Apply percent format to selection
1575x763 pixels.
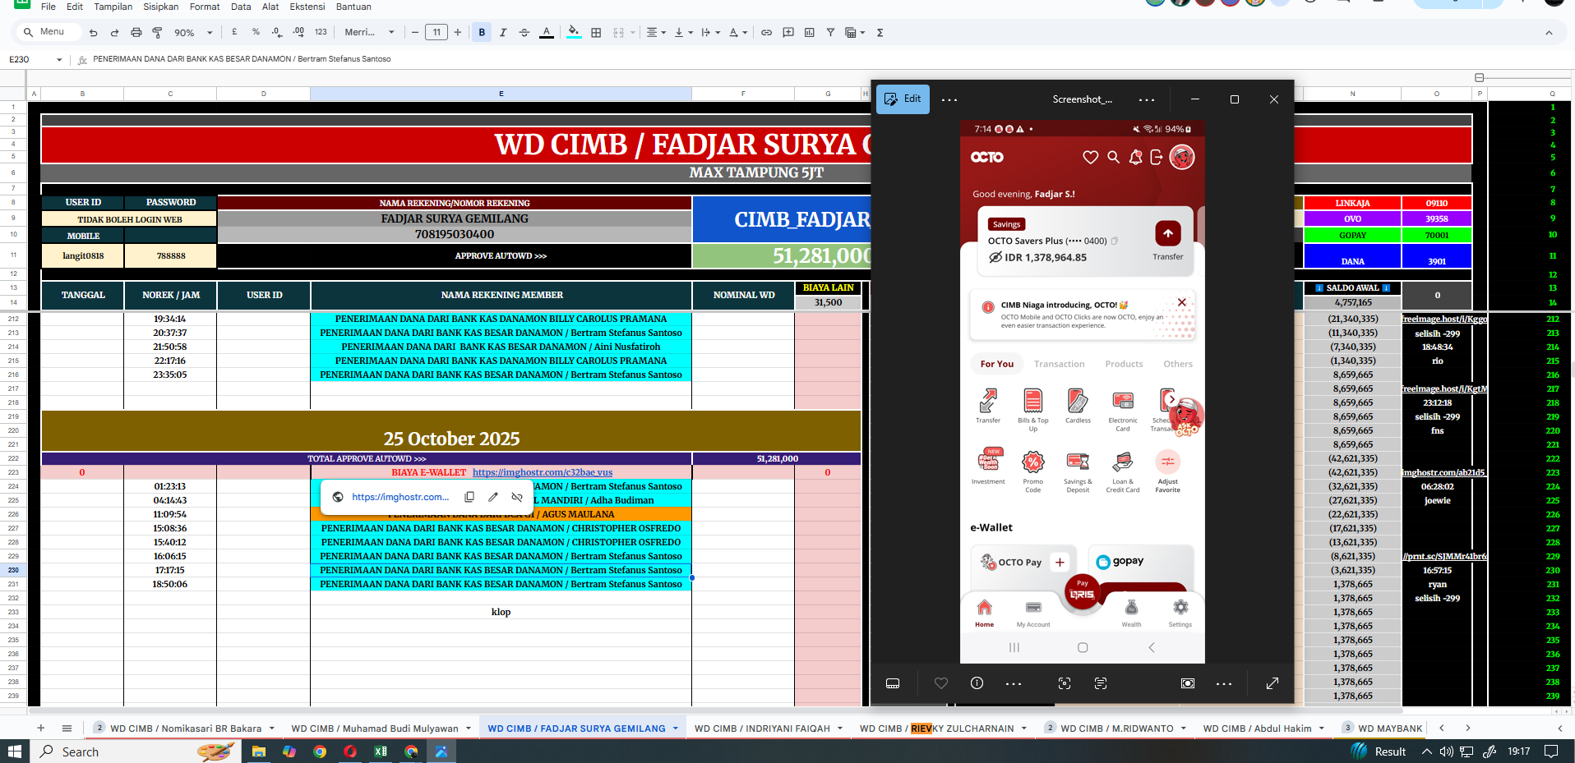pos(256,32)
